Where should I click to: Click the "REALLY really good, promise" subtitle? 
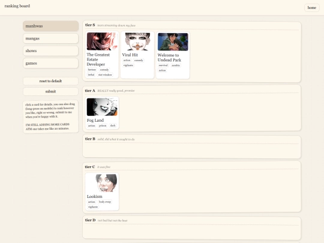[x=116, y=91]
